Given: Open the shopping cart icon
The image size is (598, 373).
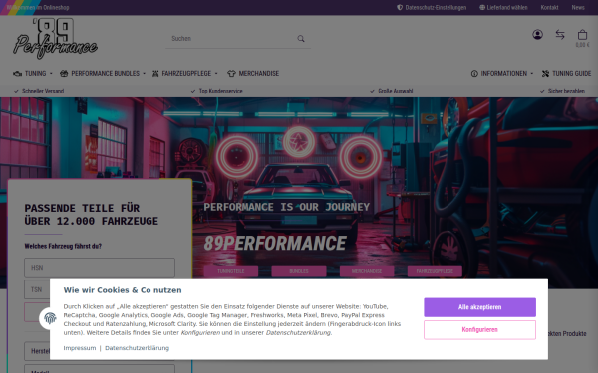Looking at the screenshot, I should 582,34.
